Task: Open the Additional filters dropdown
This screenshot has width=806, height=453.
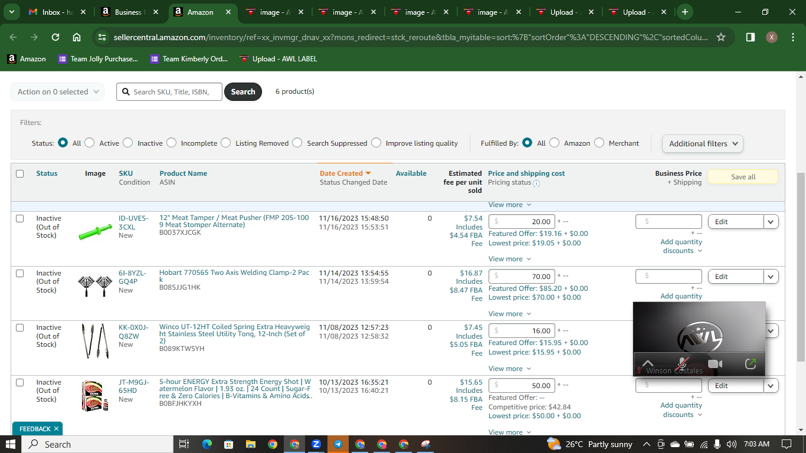Action: pos(703,143)
